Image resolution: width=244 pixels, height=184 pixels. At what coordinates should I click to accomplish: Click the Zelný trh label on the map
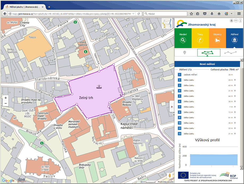[x=86, y=98]
